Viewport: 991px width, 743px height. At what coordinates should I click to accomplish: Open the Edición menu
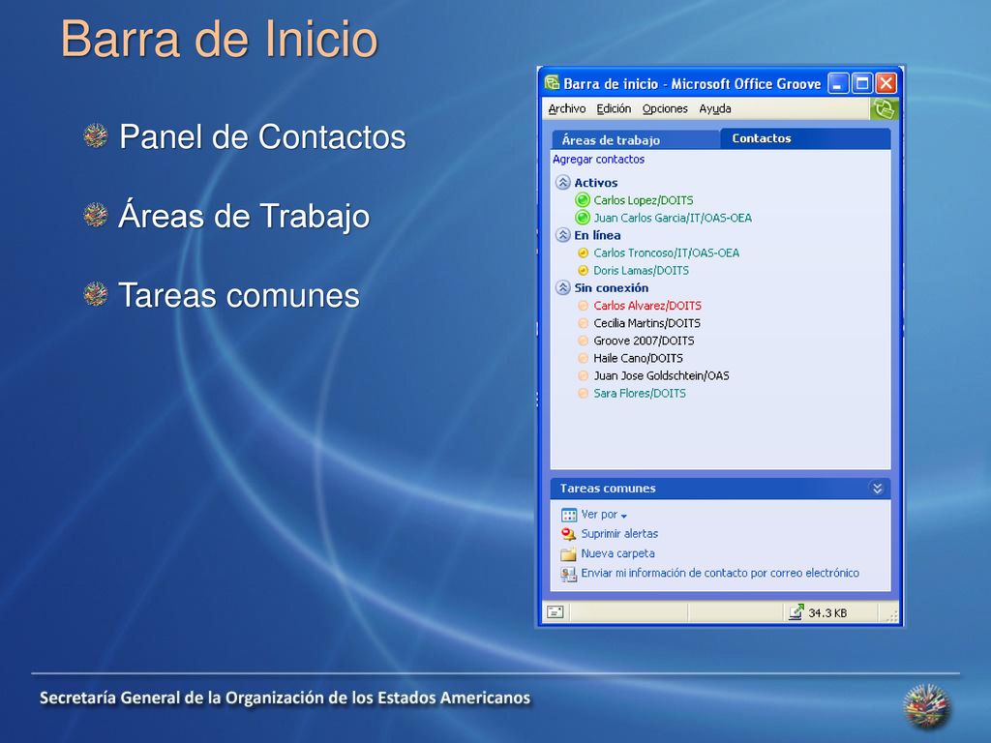click(614, 108)
